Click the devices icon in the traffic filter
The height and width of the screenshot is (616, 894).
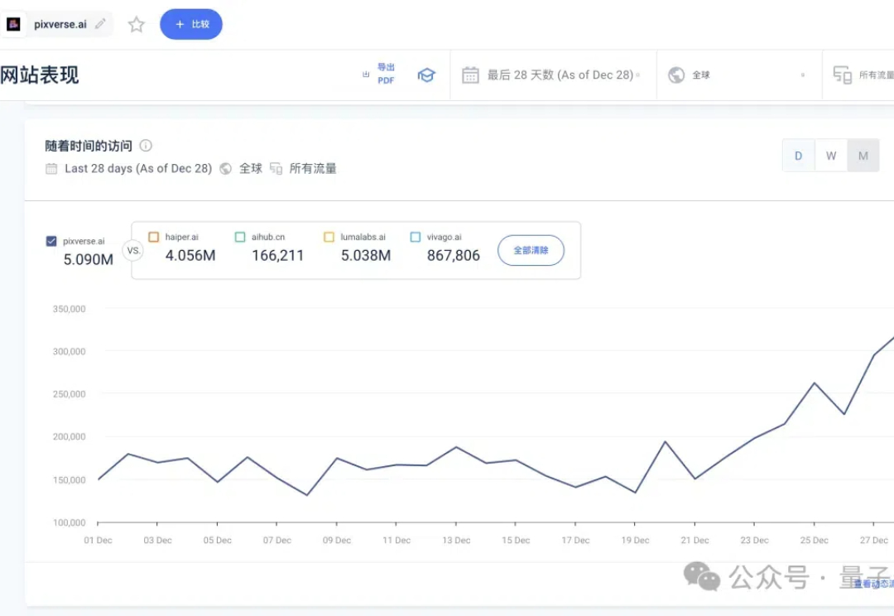[x=842, y=75]
